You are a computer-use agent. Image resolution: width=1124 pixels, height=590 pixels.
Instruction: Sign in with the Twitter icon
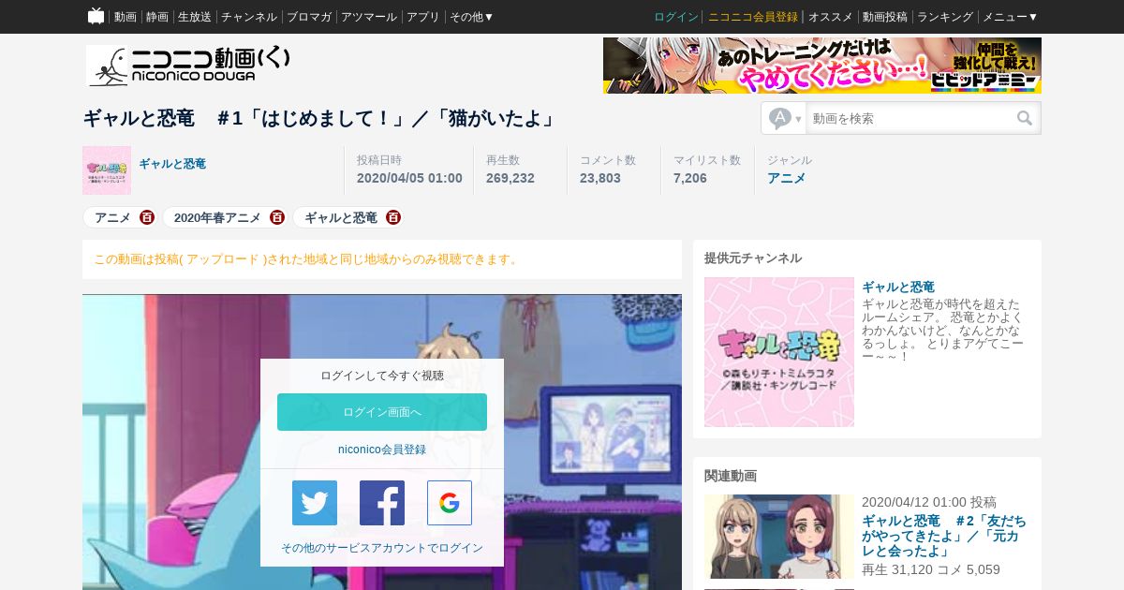point(315,503)
